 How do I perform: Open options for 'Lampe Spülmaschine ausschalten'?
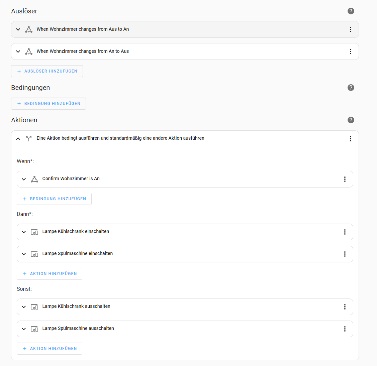(345, 329)
